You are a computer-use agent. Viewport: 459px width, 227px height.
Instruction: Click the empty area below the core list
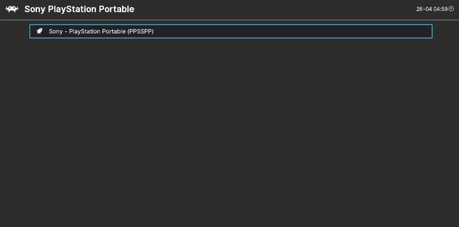(x=229, y=134)
